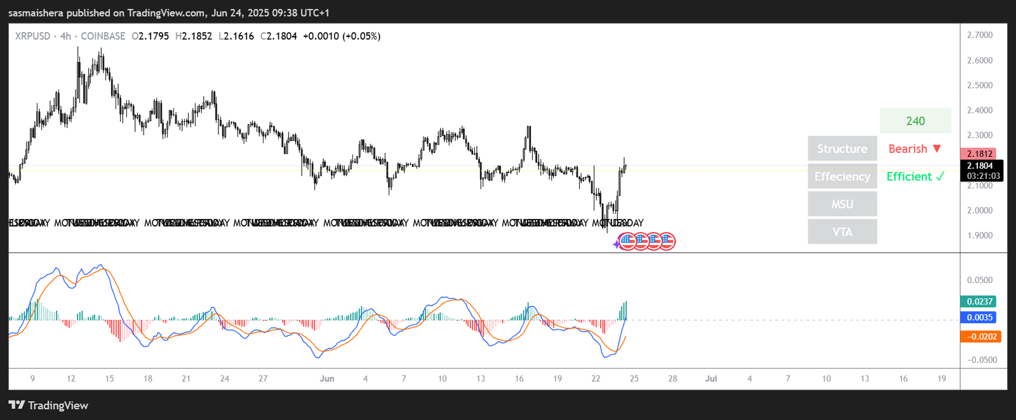
Task: Click the XRPUSD symbol name
Action: [x=32, y=36]
